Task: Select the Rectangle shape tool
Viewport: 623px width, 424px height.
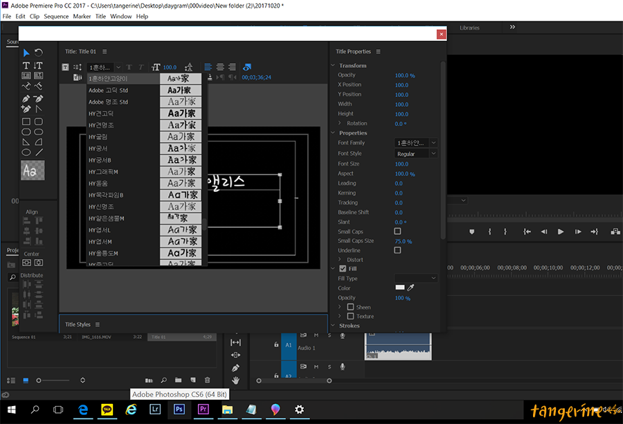Action: coord(26,121)
